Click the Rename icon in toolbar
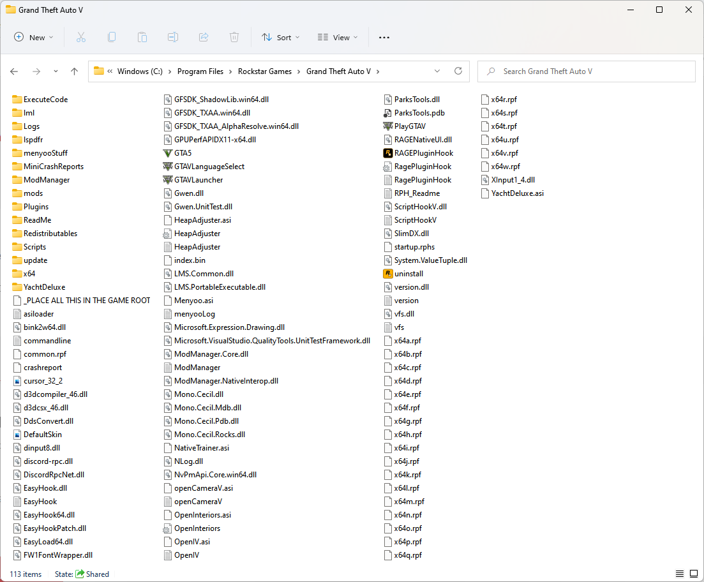The width and height of the screenshot is (704, 582). (x=173, y=38)
